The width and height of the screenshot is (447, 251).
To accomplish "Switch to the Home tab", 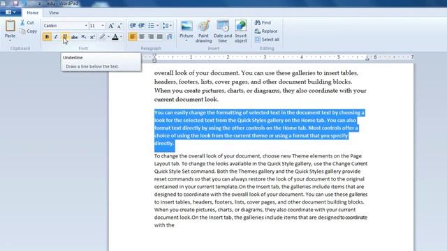I will point(33,13).
